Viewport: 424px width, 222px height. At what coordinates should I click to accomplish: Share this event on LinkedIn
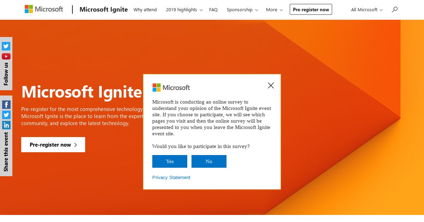pyautogui.click(x=6, y=125)
